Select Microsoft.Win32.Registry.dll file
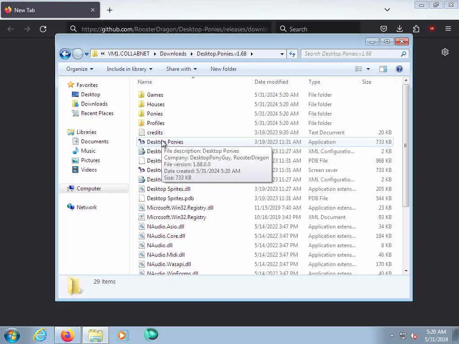Viewport: 459px width, 344px height. tap(180, 208)
